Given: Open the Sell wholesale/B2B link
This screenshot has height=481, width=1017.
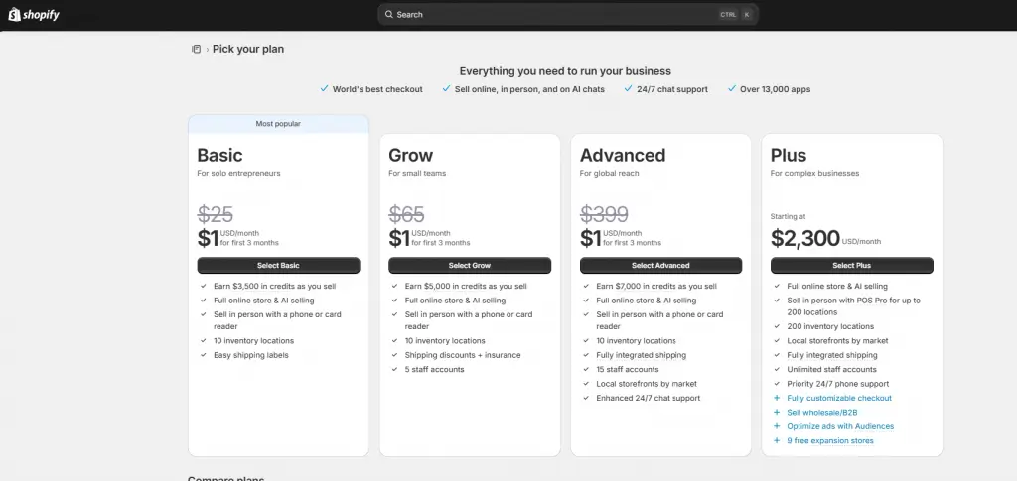Looking at the screenshot, I should tap(822, 413).
